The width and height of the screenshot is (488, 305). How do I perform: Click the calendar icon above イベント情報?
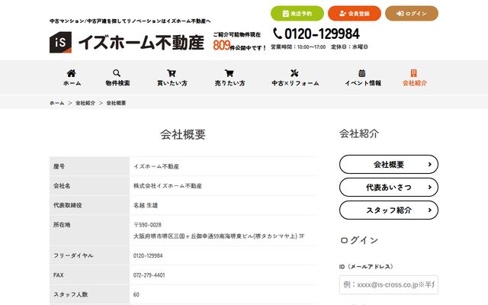pyautogui.click(x=362, y=73)
